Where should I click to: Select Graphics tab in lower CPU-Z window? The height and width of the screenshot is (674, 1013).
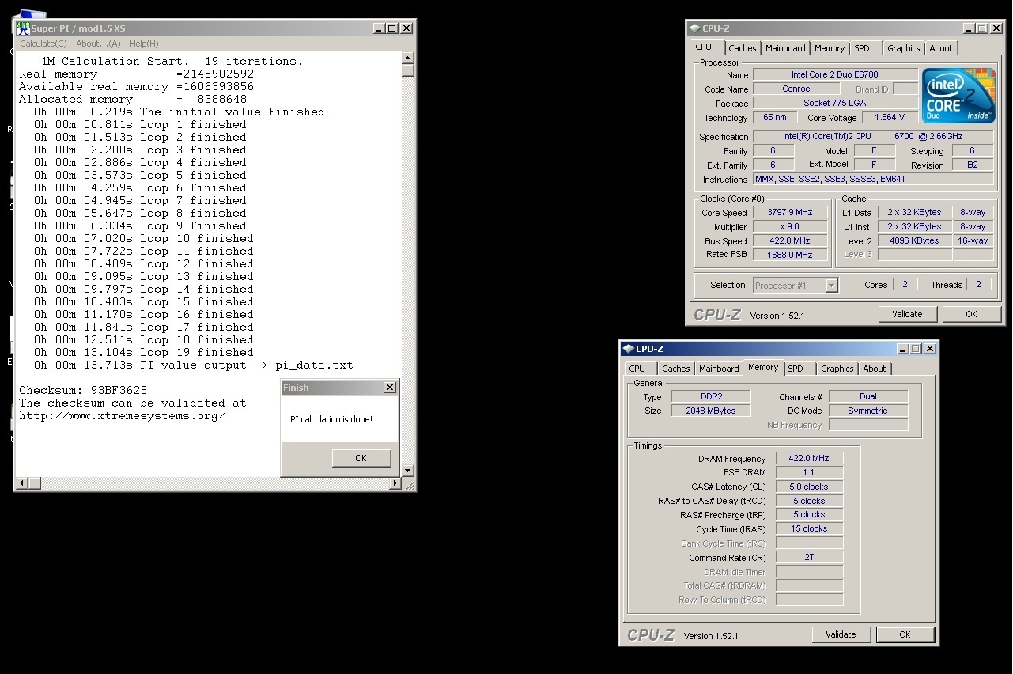coord(837,369)
